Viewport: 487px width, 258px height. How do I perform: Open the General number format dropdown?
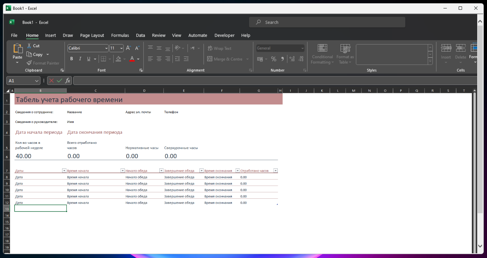(x=280, y=48)
